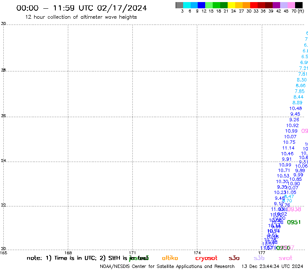
Task: Click wave height value 10.46
Action: tap(287, 154)
